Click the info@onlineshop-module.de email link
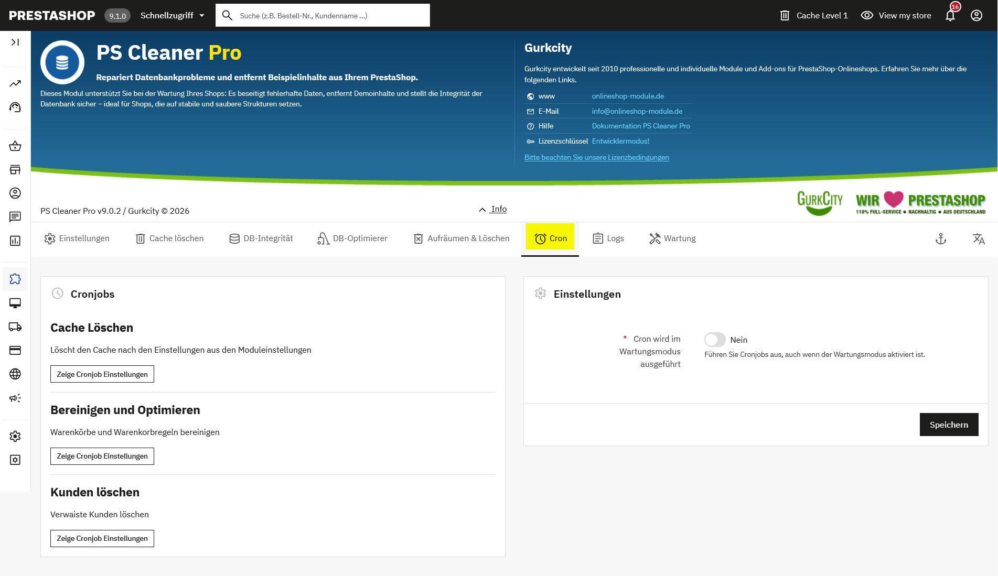The height and width of the screenshot is (576, 998). coord(637,111)
